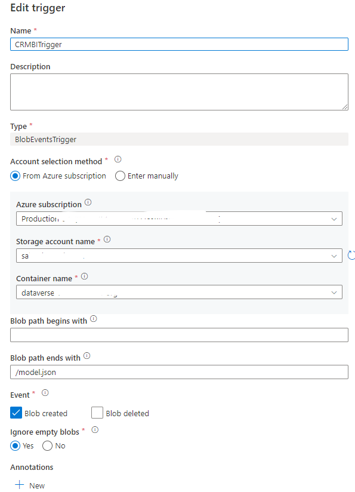Click info icon beside Account selection method
The height and width of the screenshot is (492, 355).
click(x=118, y=159)
